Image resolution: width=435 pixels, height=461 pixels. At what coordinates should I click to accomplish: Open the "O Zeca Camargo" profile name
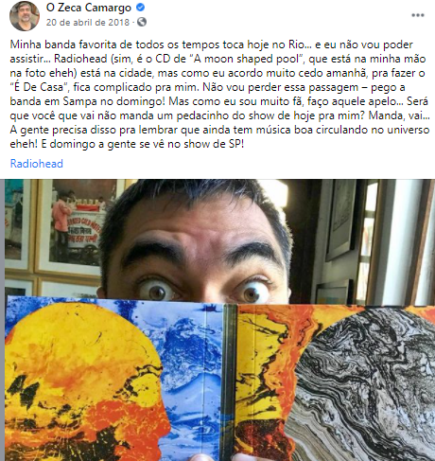[x=89, y=8]
